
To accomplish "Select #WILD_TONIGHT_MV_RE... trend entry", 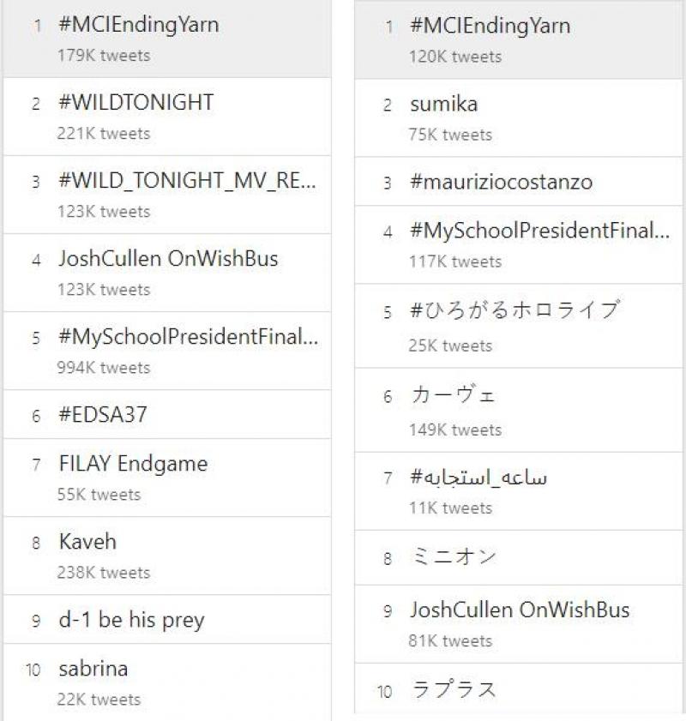I will [x=187, y=181].
